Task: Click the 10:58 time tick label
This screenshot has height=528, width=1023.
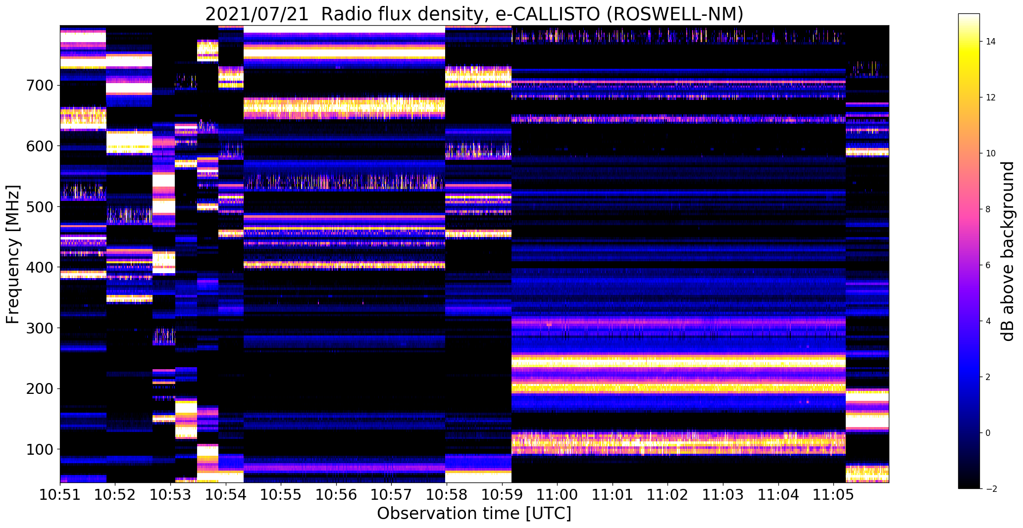Action: pyautogui.click(x=447, y=495)
